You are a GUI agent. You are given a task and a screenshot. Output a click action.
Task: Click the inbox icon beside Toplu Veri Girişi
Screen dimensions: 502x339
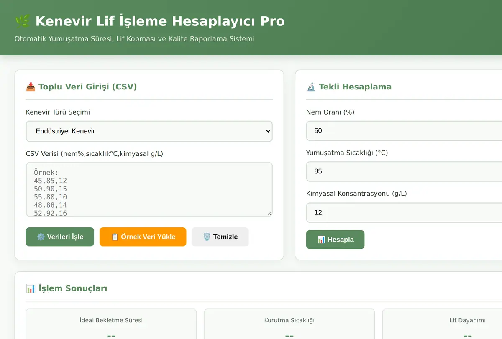[x=31, y=87]
